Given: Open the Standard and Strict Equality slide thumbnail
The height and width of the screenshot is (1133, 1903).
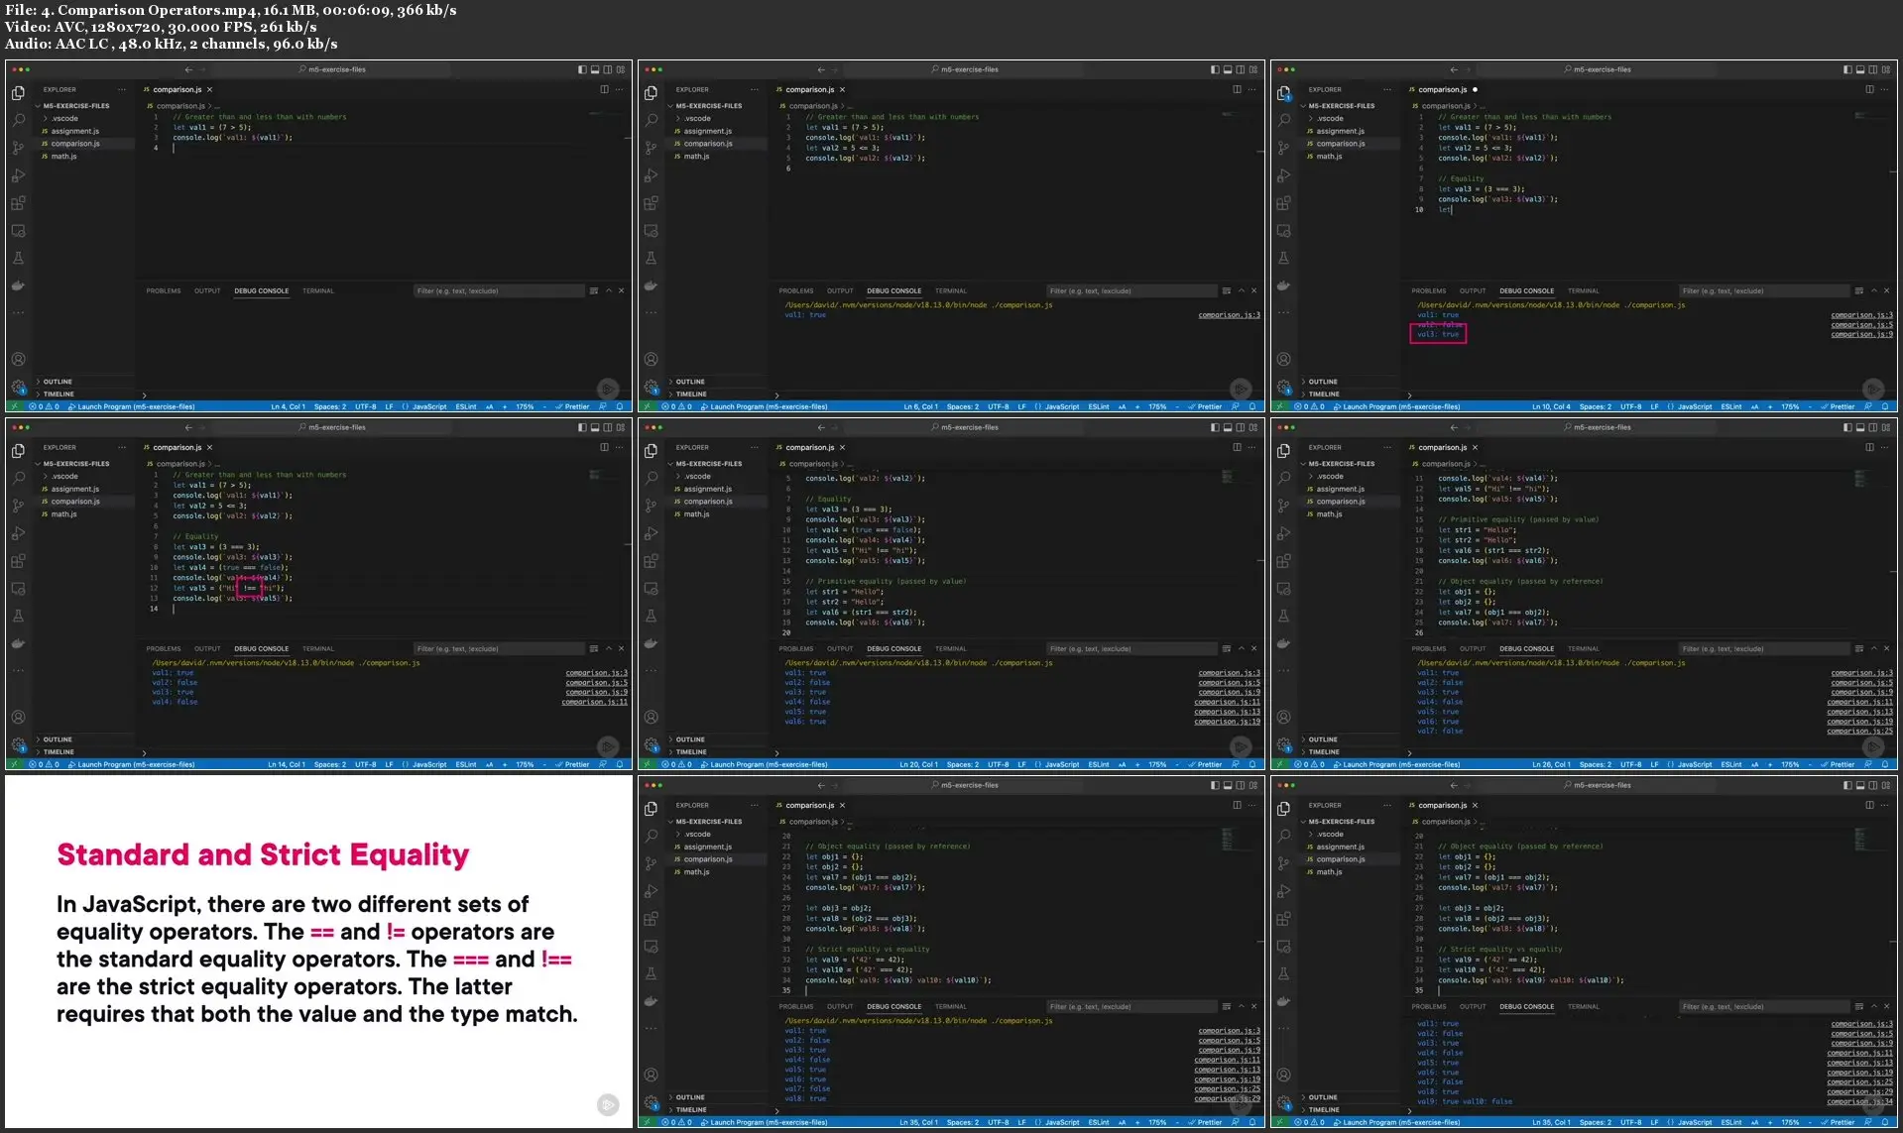Looking at the screenshot, I should pos(318,952).
